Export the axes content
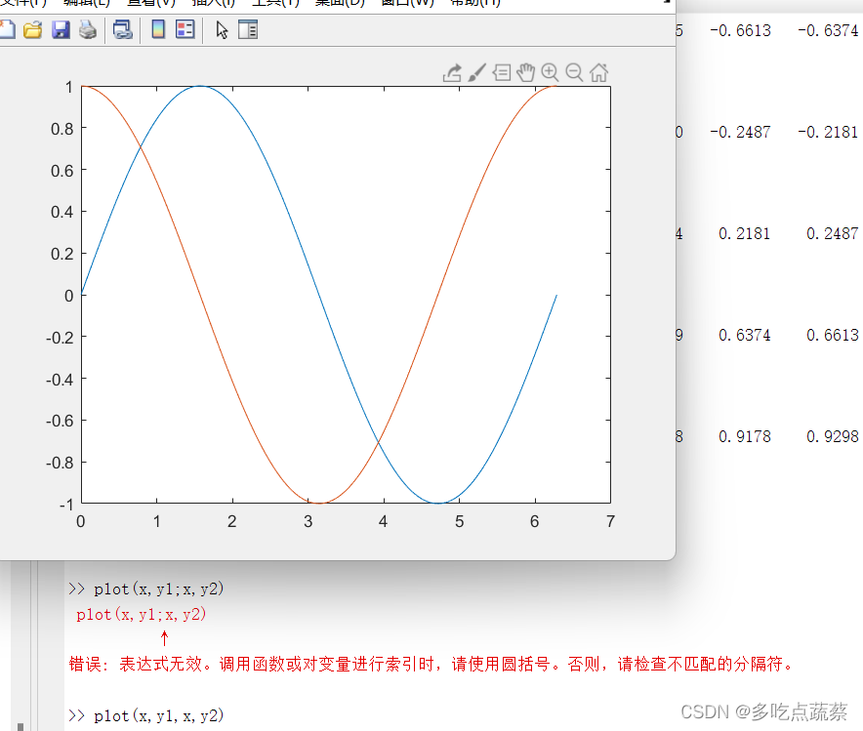 (x=451, y=72)
